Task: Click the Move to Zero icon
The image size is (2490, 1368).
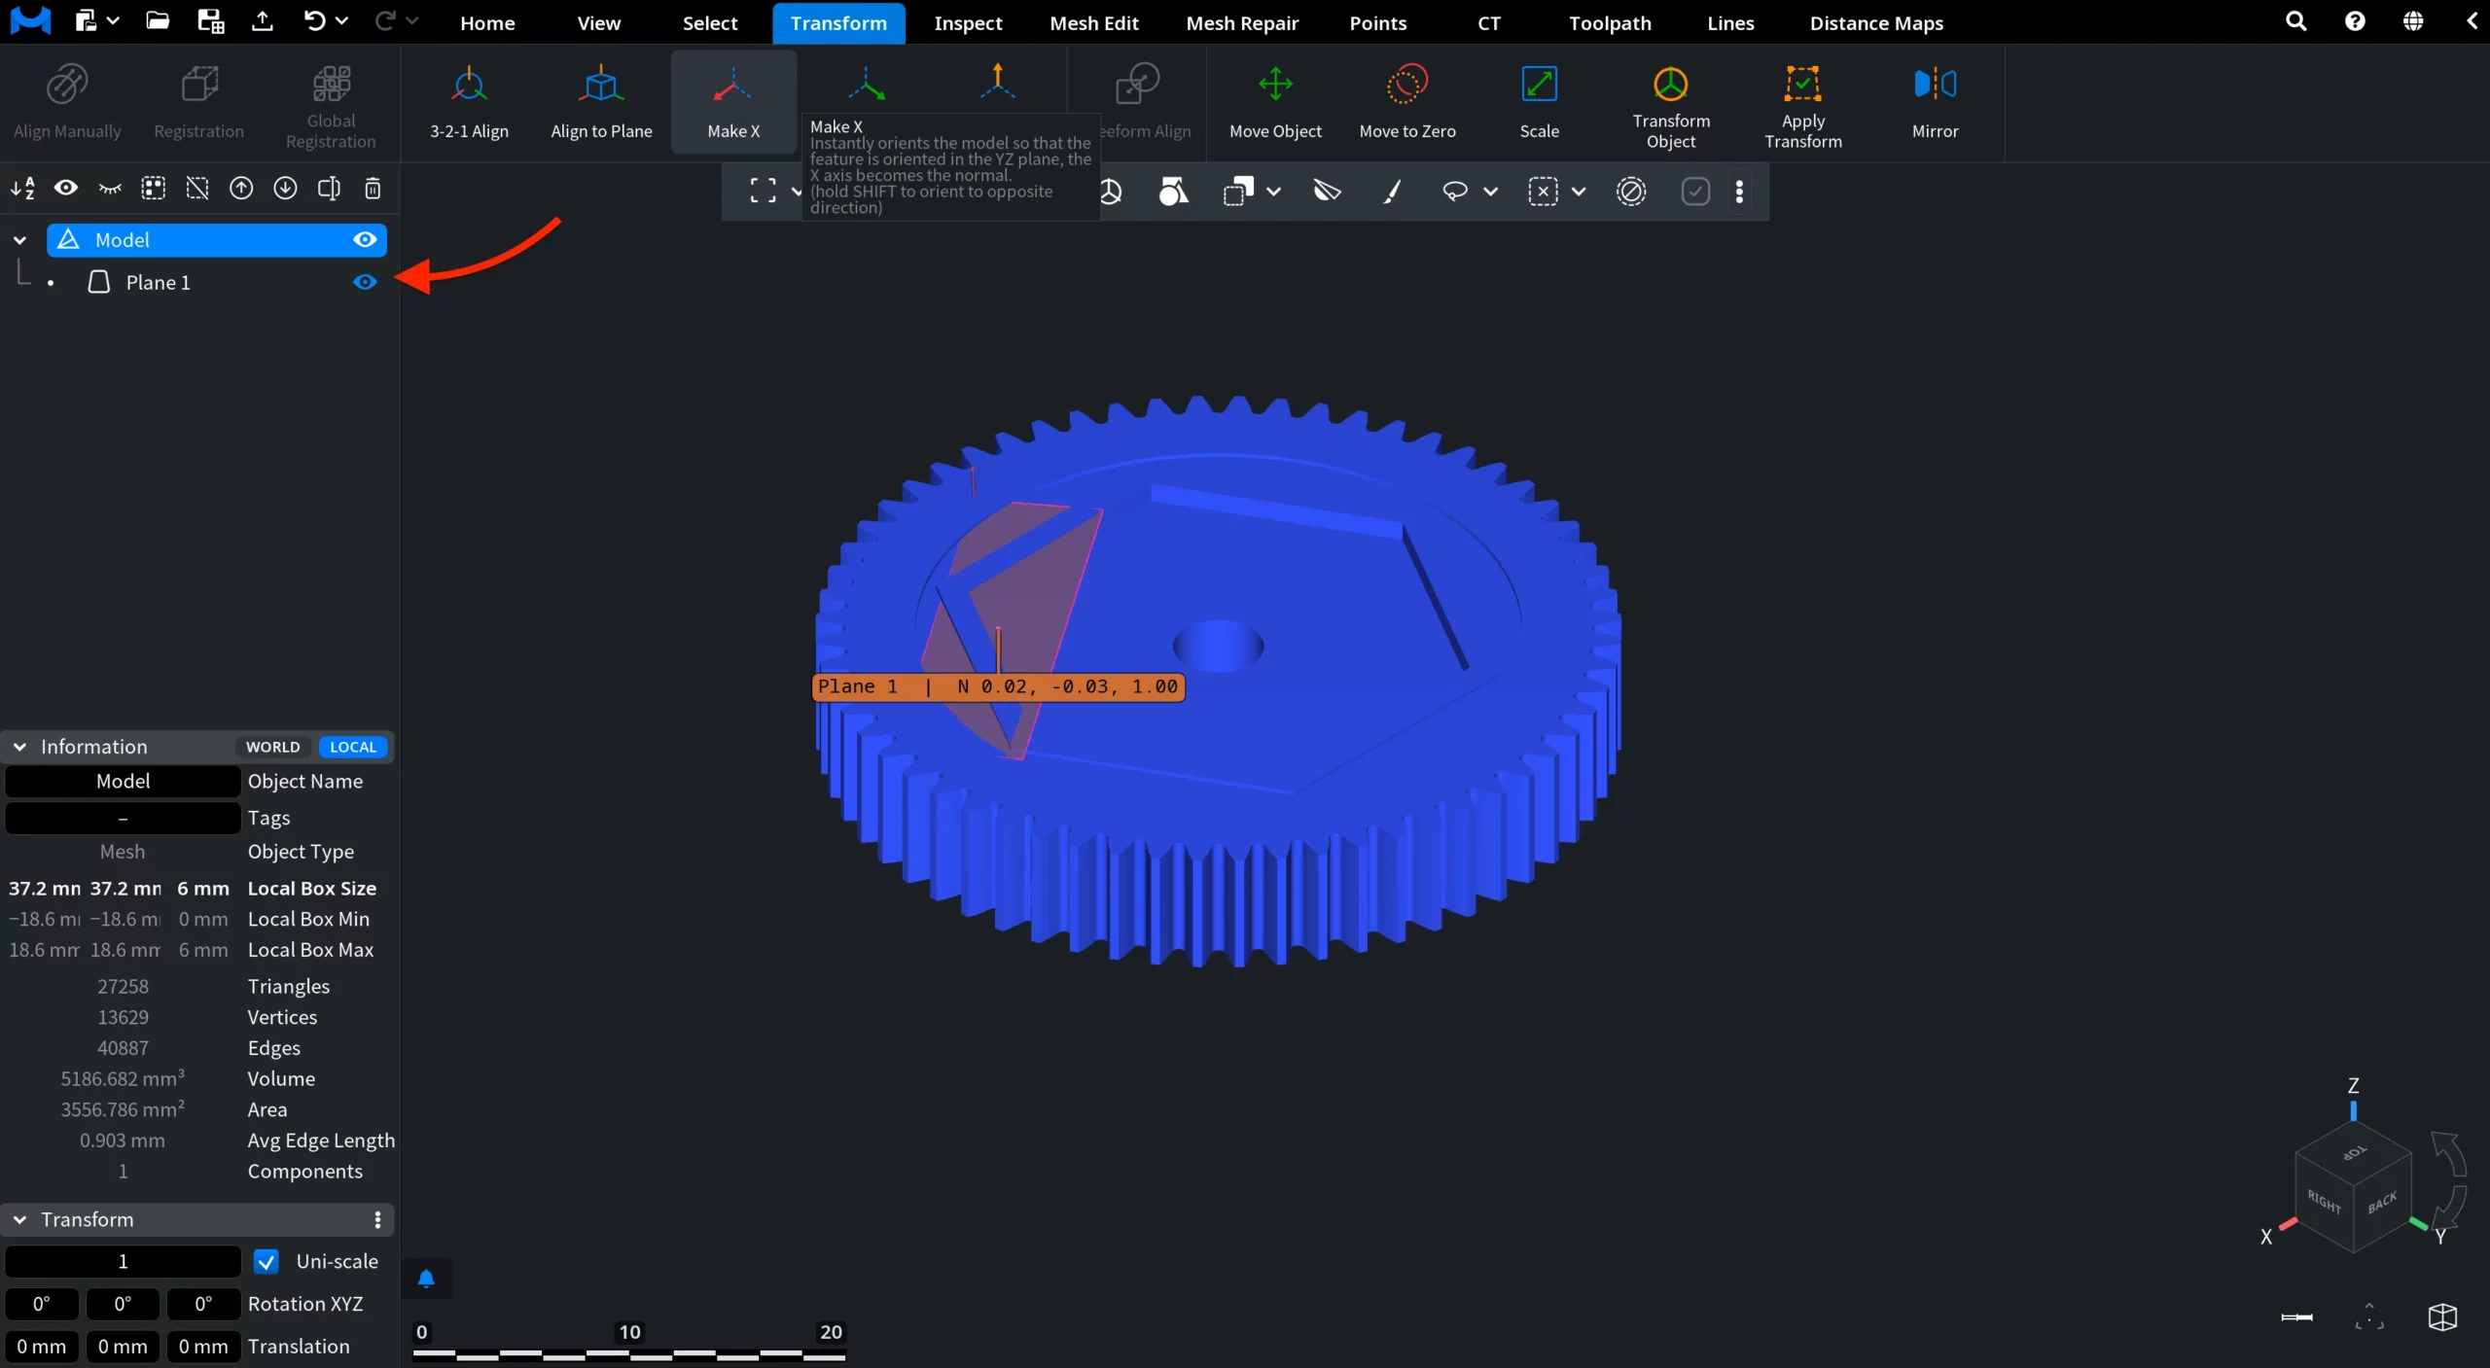Action: 1406,85
